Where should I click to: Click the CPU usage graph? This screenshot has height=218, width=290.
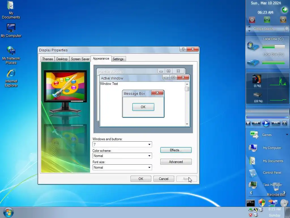278,81
